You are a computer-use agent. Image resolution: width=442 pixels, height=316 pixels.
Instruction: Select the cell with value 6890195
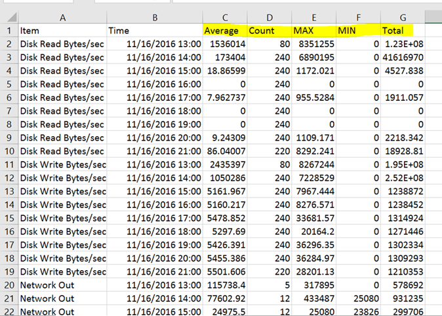313,58
